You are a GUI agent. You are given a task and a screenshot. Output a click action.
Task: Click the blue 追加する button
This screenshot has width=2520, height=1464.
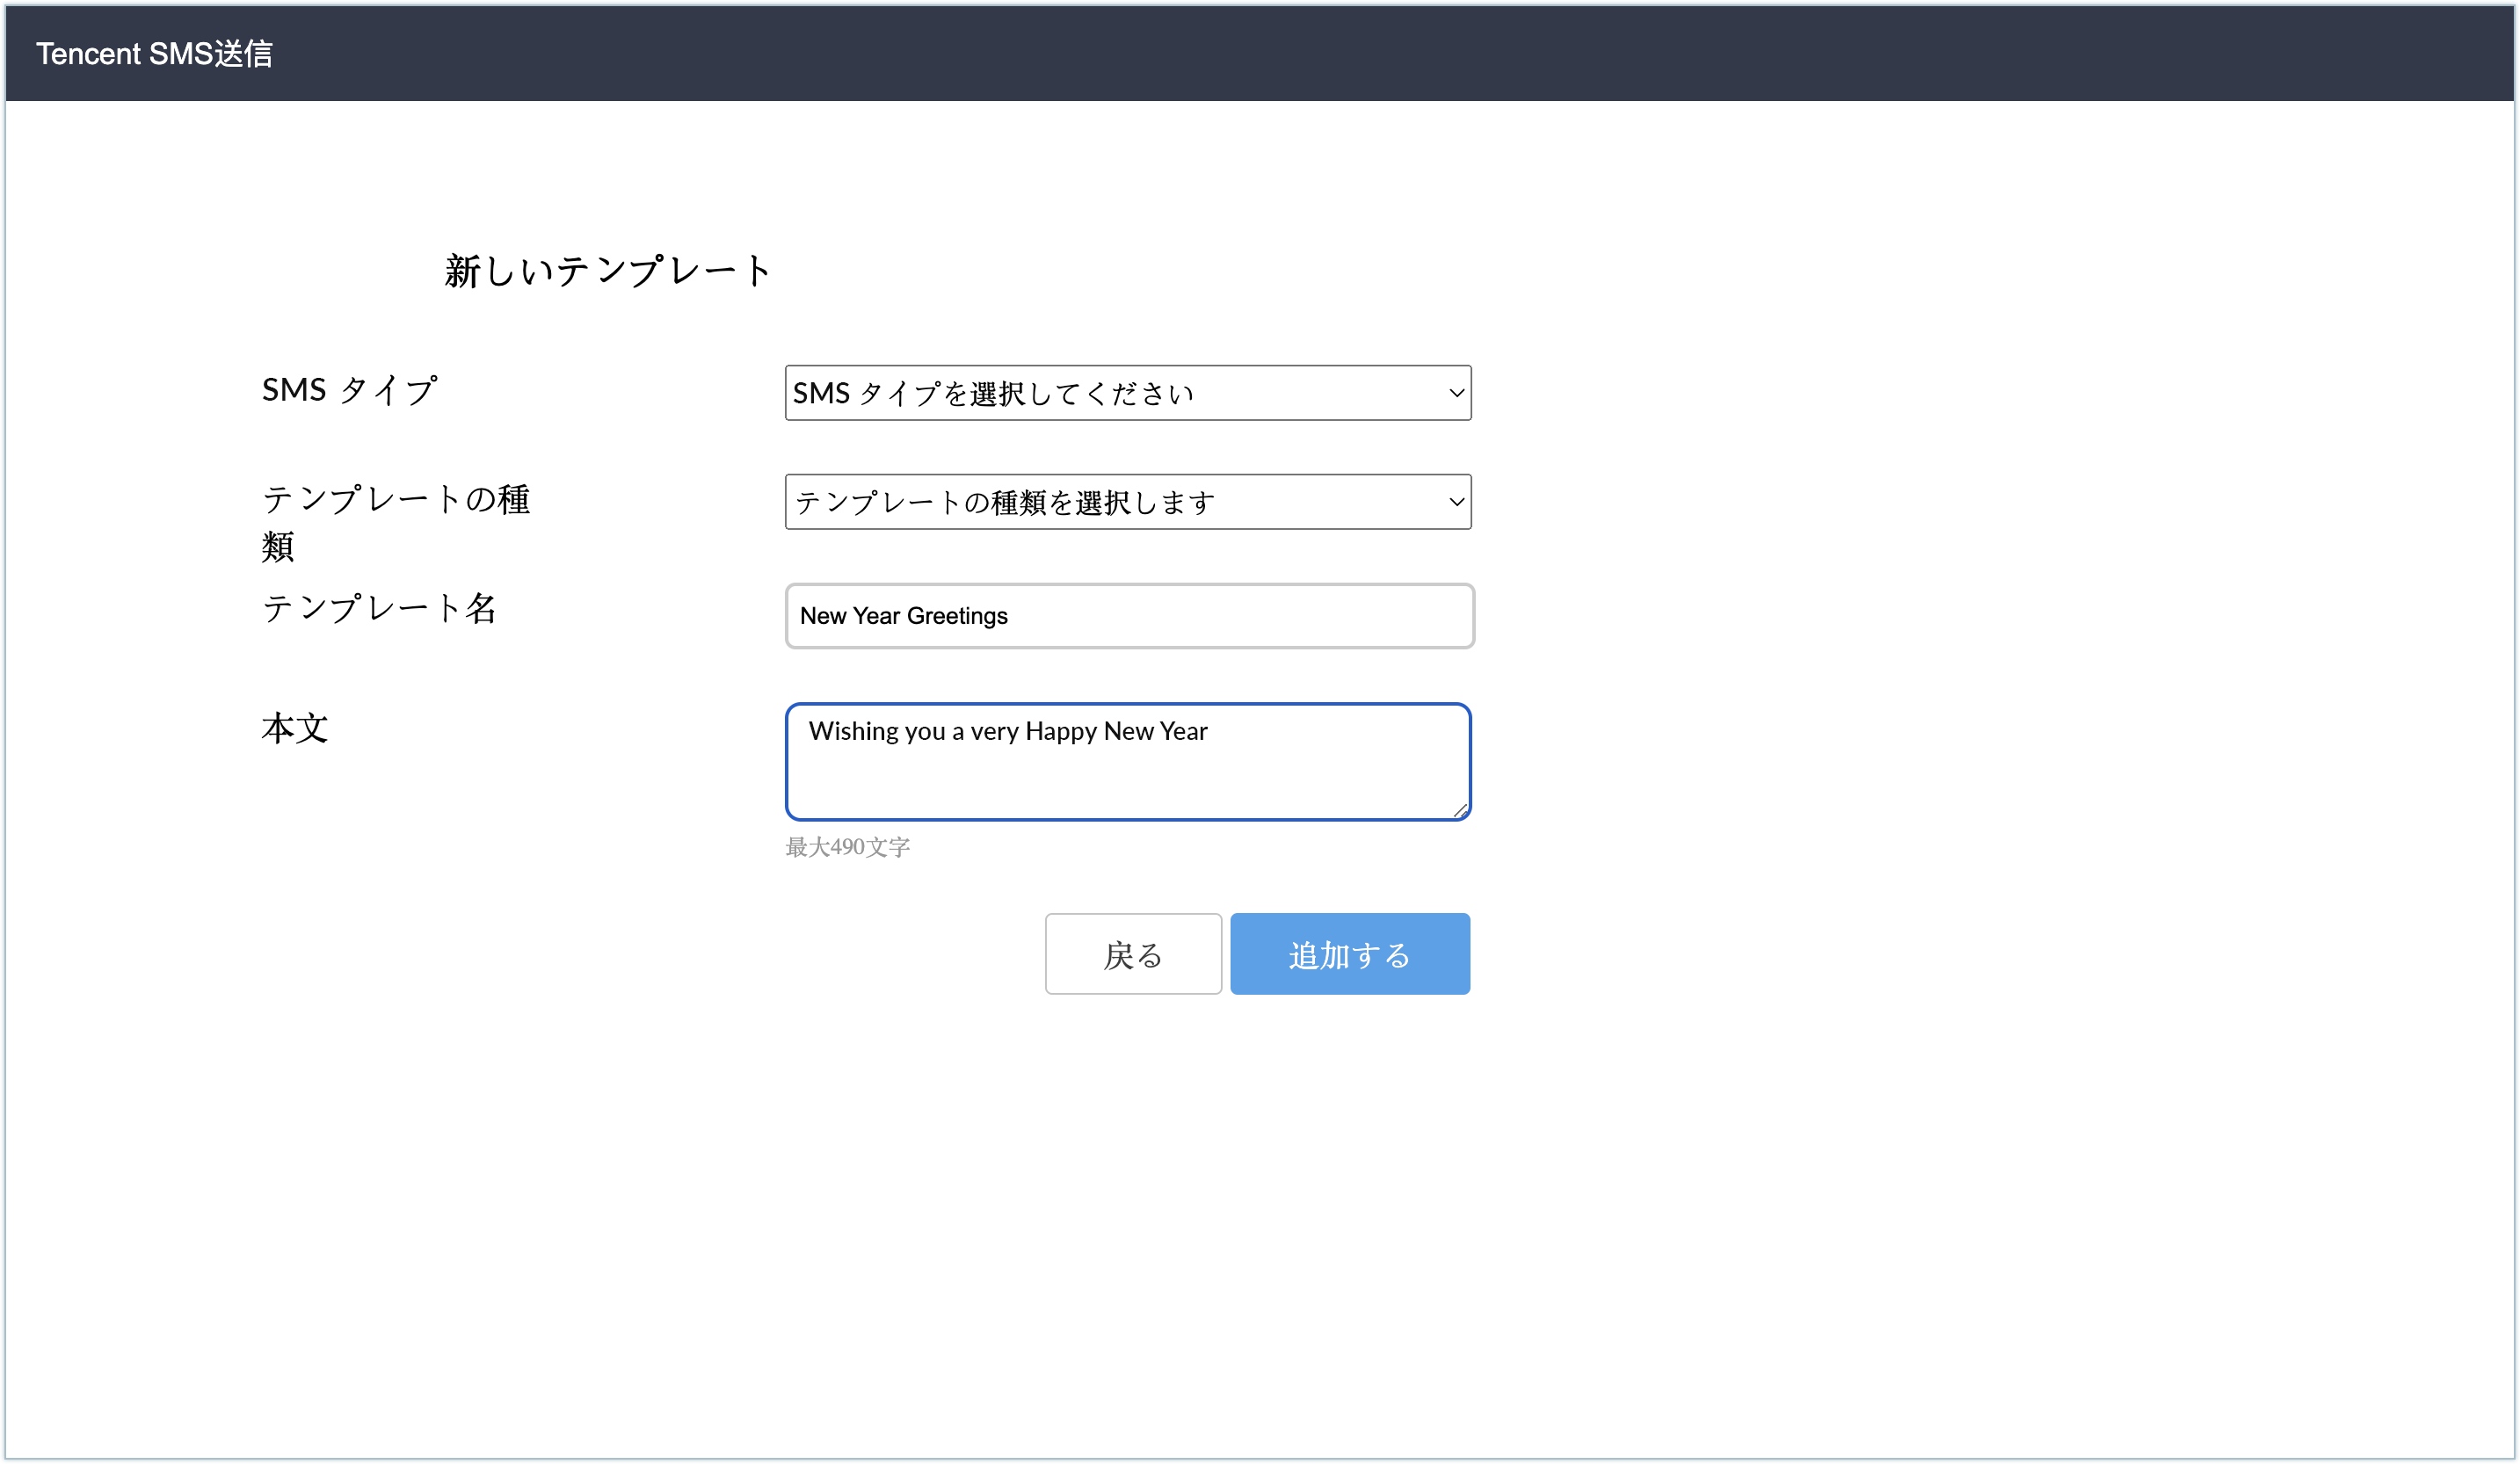tap(1349, 954)
